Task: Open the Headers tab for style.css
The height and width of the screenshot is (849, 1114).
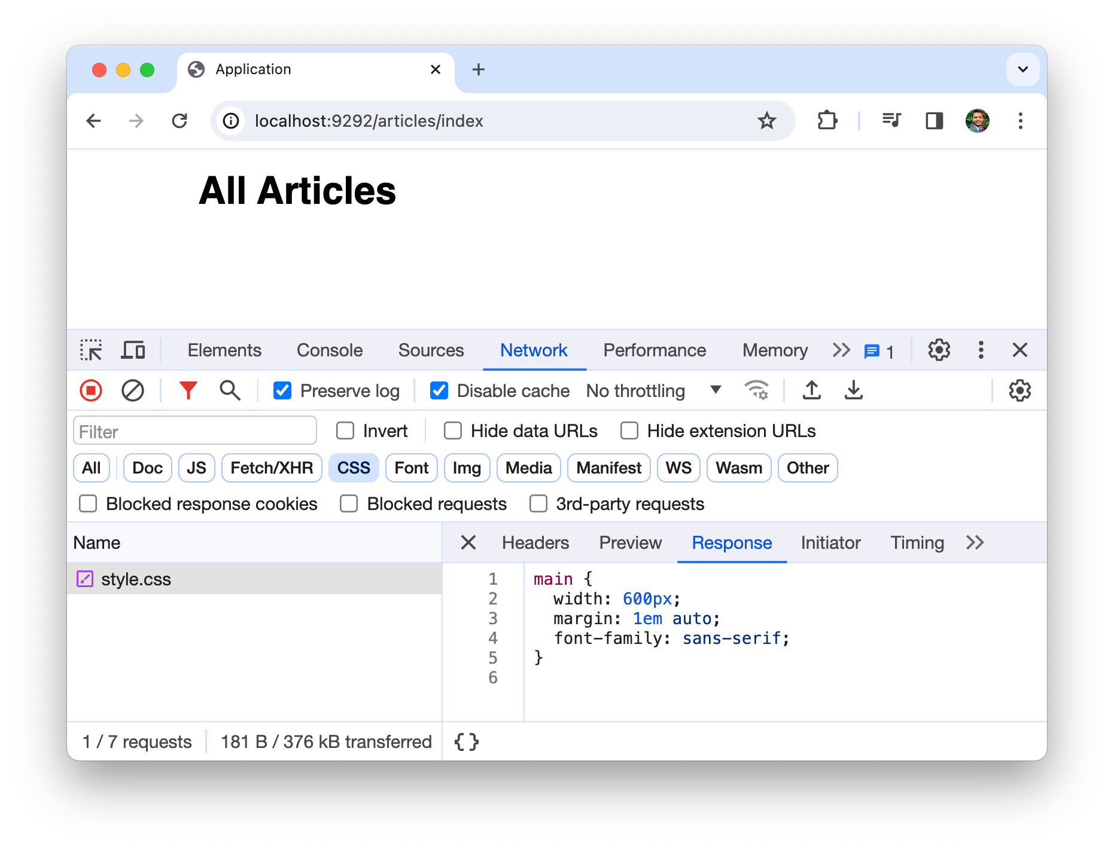Action: (535, 543)
